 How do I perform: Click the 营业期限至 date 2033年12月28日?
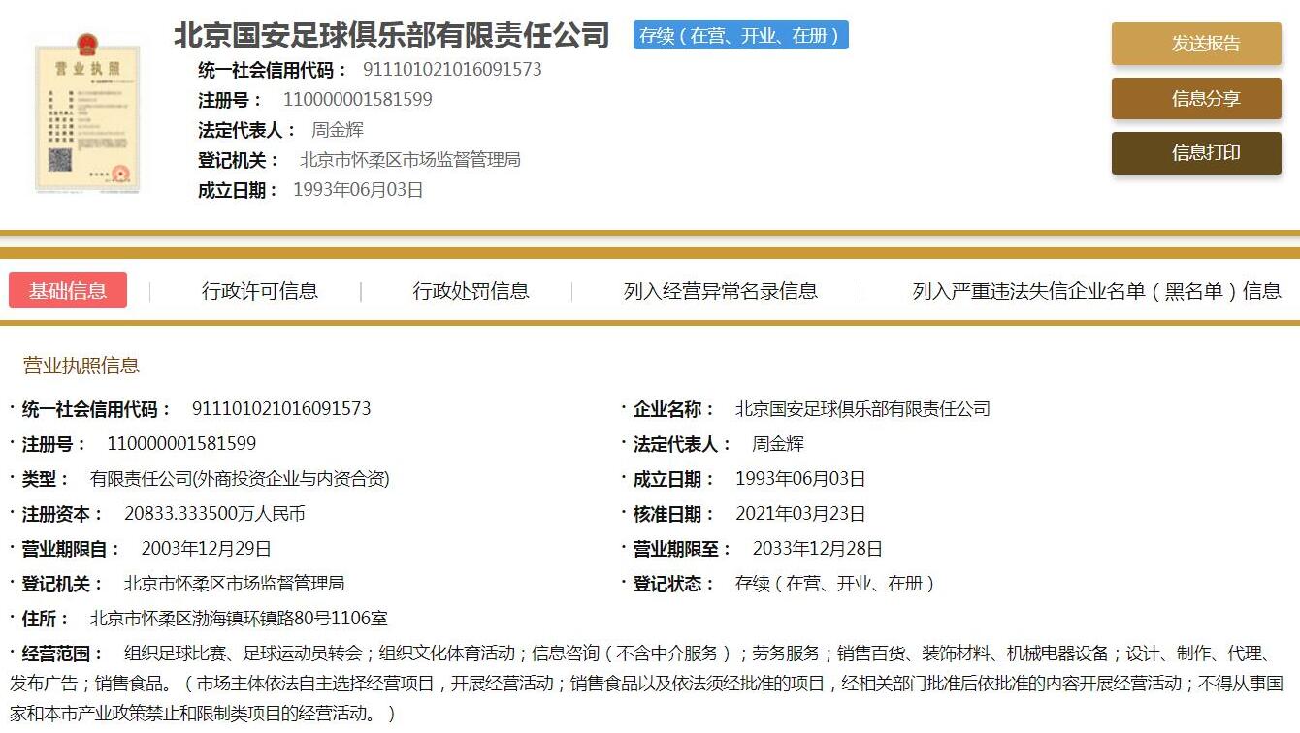(817, 549)
